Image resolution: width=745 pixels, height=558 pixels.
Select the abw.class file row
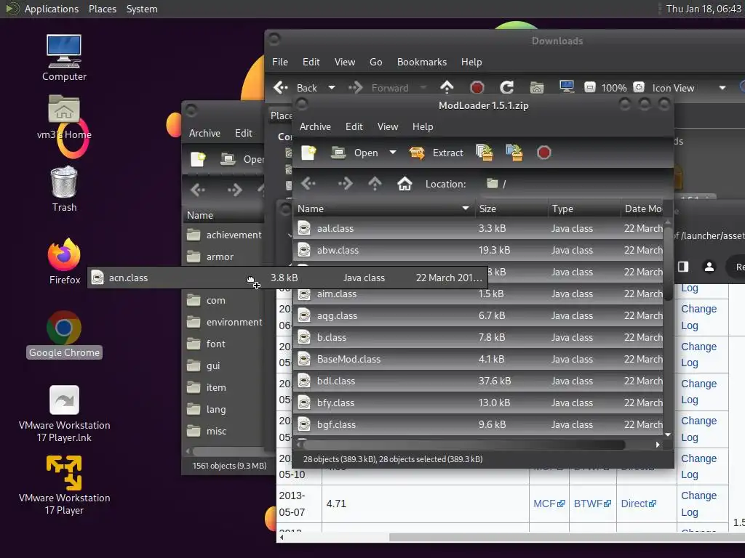tap(478, 250)
